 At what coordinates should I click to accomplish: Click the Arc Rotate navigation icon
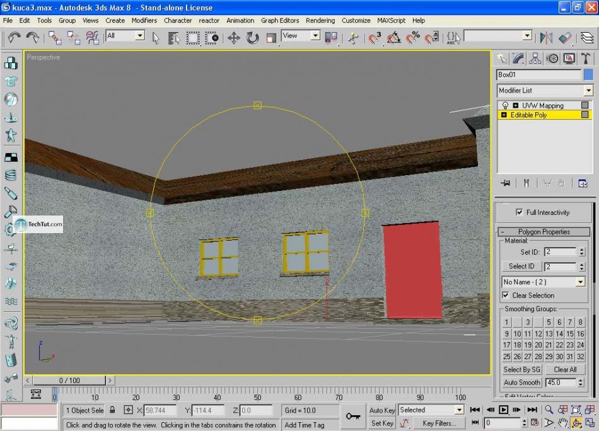click(576, 423)
